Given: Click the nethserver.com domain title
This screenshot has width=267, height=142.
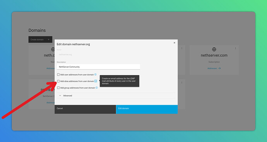Looking at the screenshot, I should coord(214,55).
